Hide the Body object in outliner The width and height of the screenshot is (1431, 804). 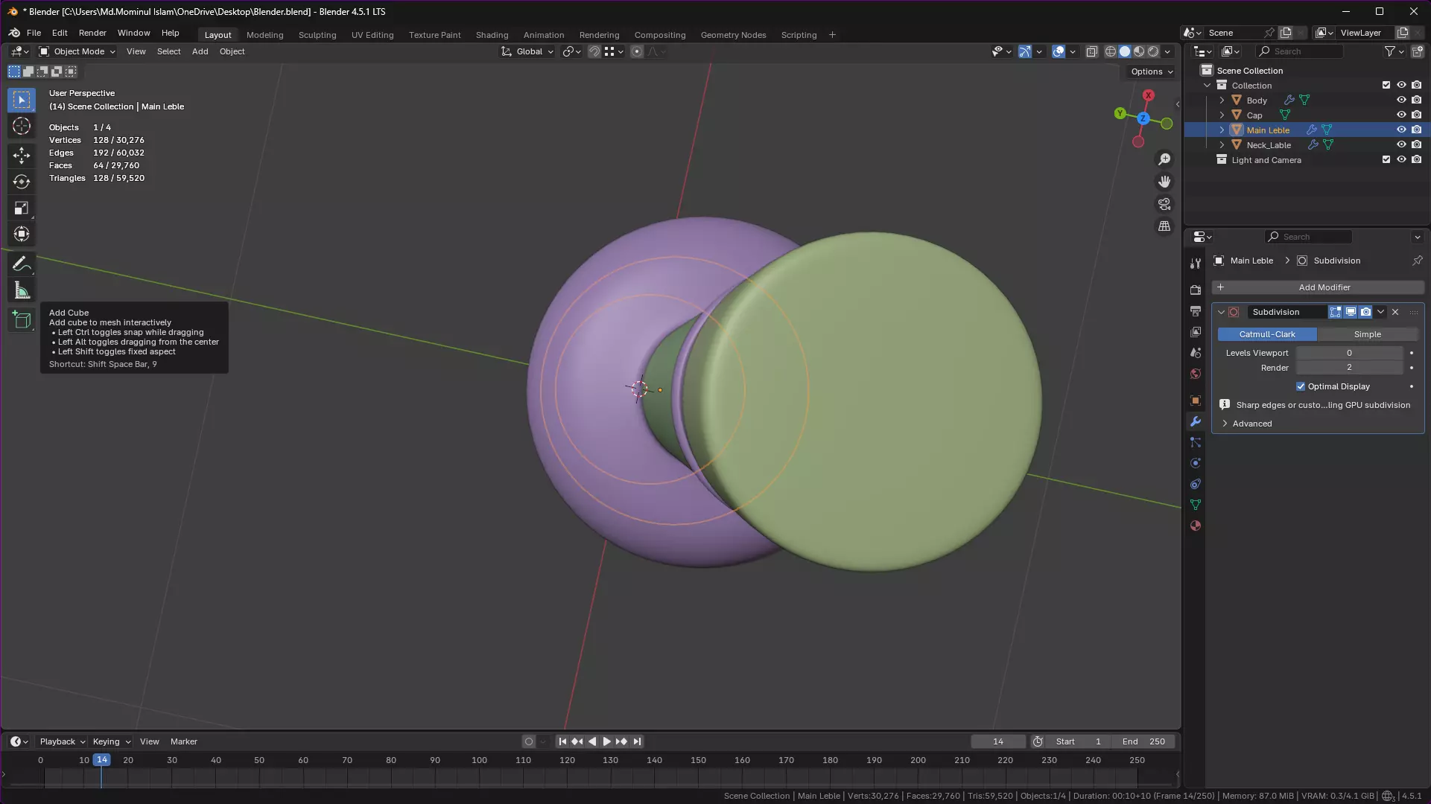(1401, 100)
